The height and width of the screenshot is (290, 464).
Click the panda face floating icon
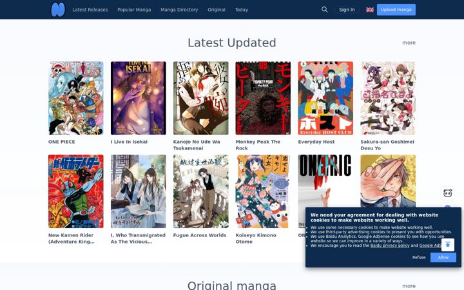448,193
